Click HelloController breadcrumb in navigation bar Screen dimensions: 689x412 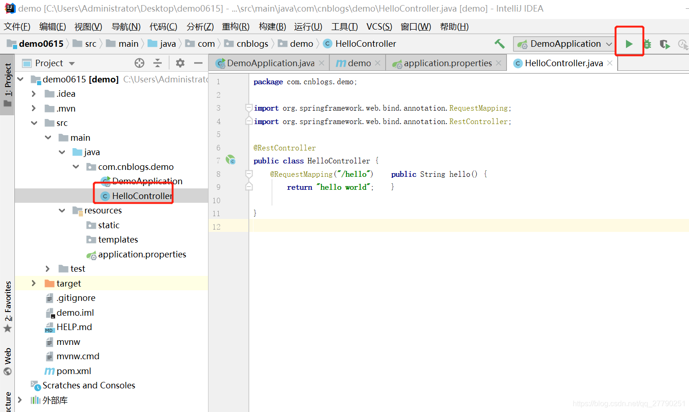coord(360,44)
